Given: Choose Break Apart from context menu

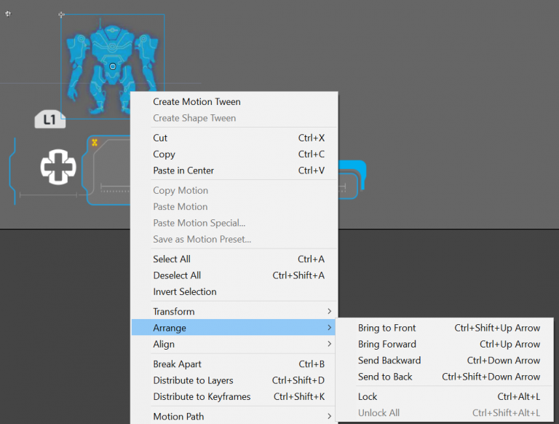Looking at the screenshot, I should [177, 364].
